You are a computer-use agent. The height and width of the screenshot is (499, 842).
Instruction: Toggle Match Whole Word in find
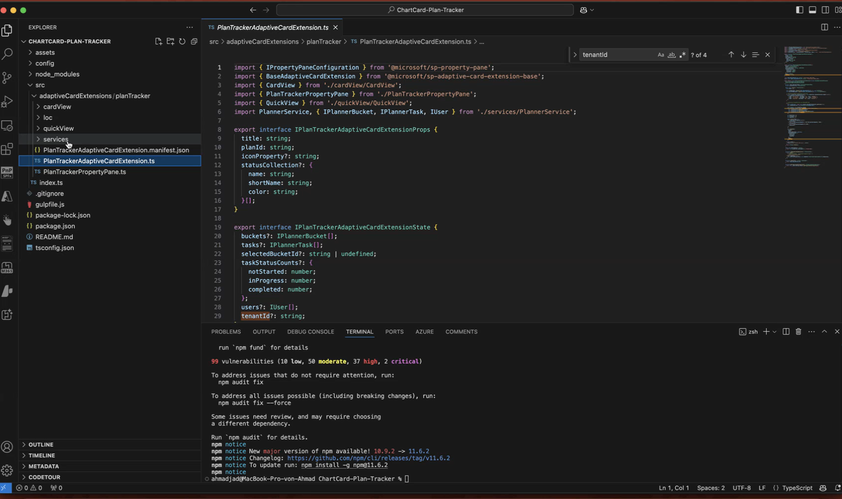click(672, 54)
